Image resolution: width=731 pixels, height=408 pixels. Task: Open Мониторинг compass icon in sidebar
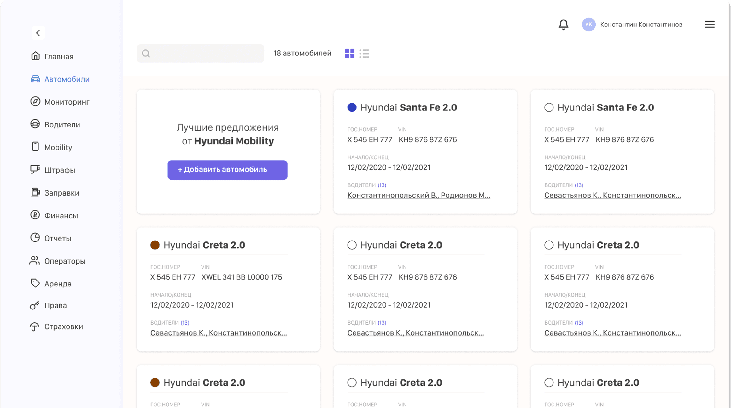click(35, 101)
